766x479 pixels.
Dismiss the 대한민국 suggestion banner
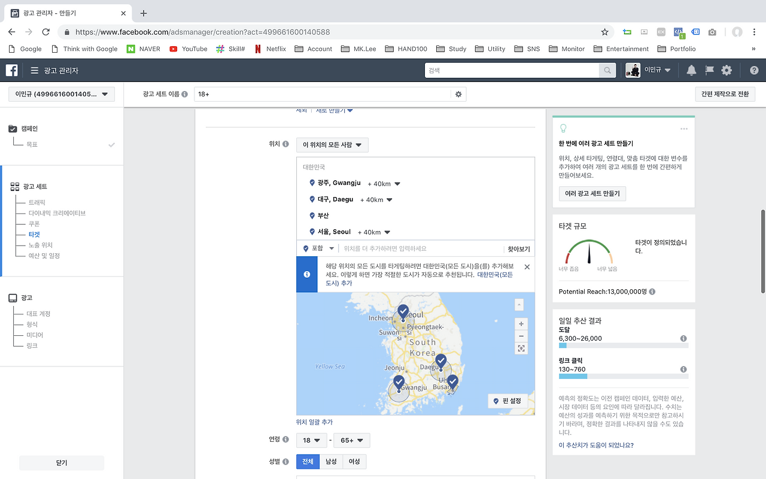coord(527,267)
